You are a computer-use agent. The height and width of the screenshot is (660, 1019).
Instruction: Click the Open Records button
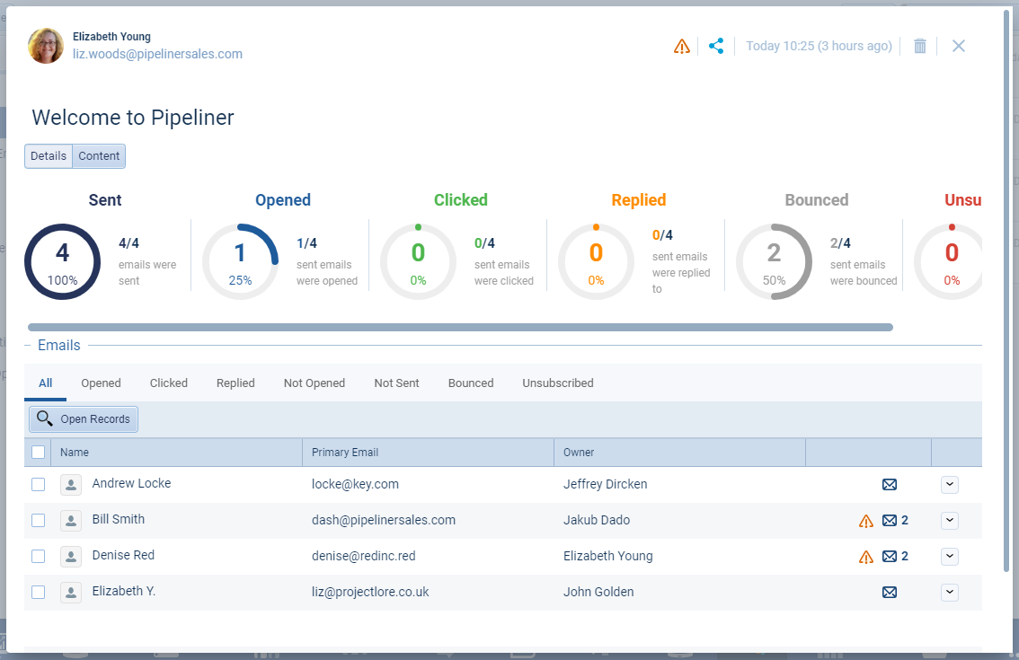[x=84, y=419]
